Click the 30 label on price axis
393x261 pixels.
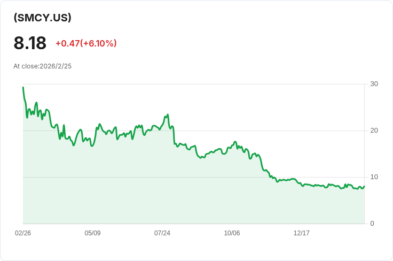374,84
